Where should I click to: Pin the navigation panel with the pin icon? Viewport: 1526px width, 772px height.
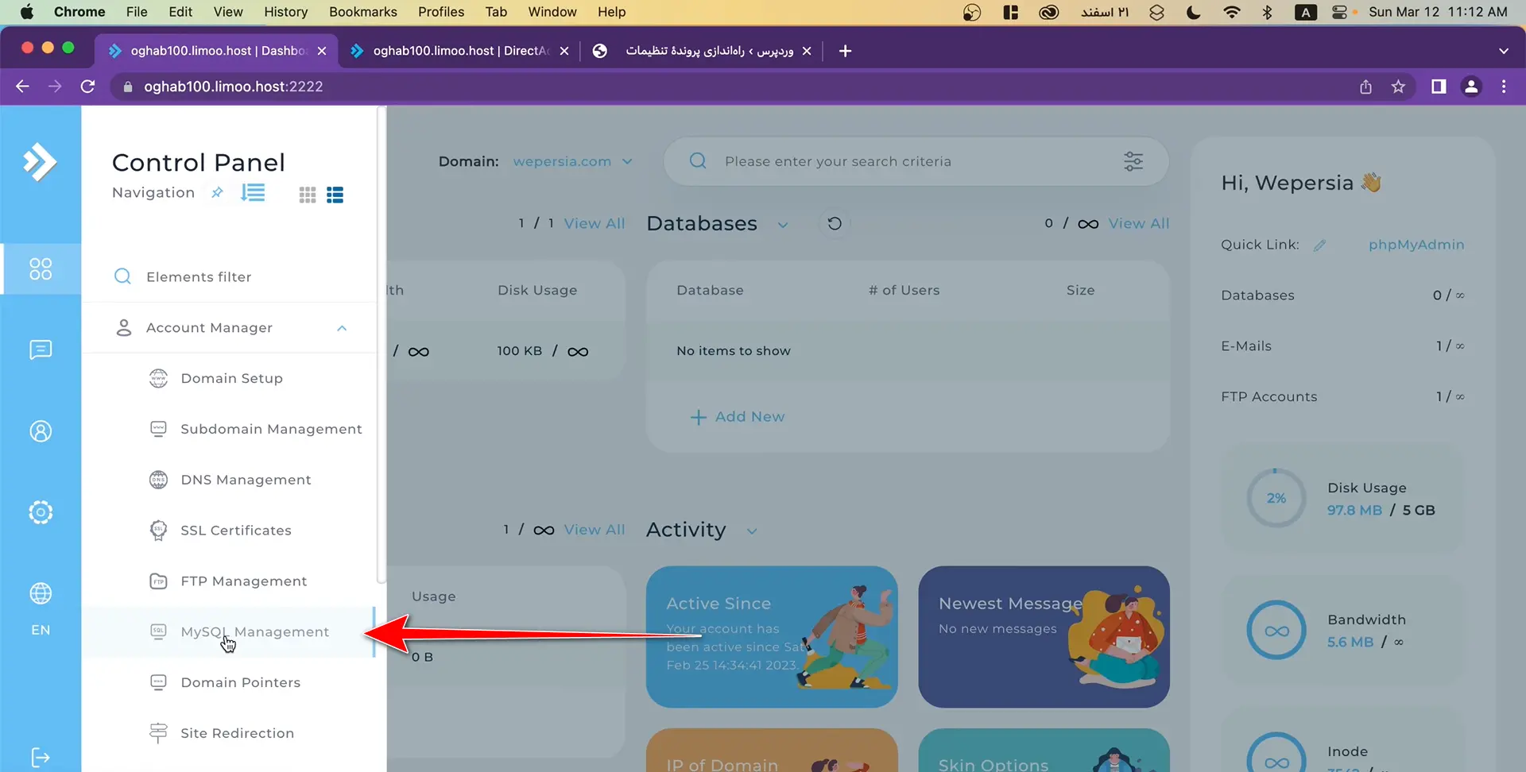tap(217, 192)
